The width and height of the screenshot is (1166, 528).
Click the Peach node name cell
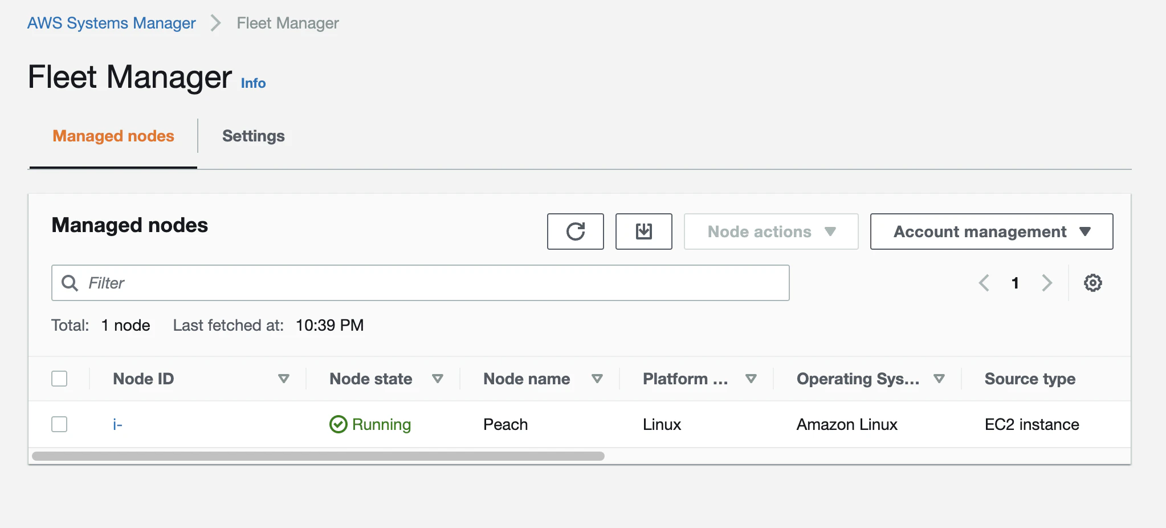[505, 424]
